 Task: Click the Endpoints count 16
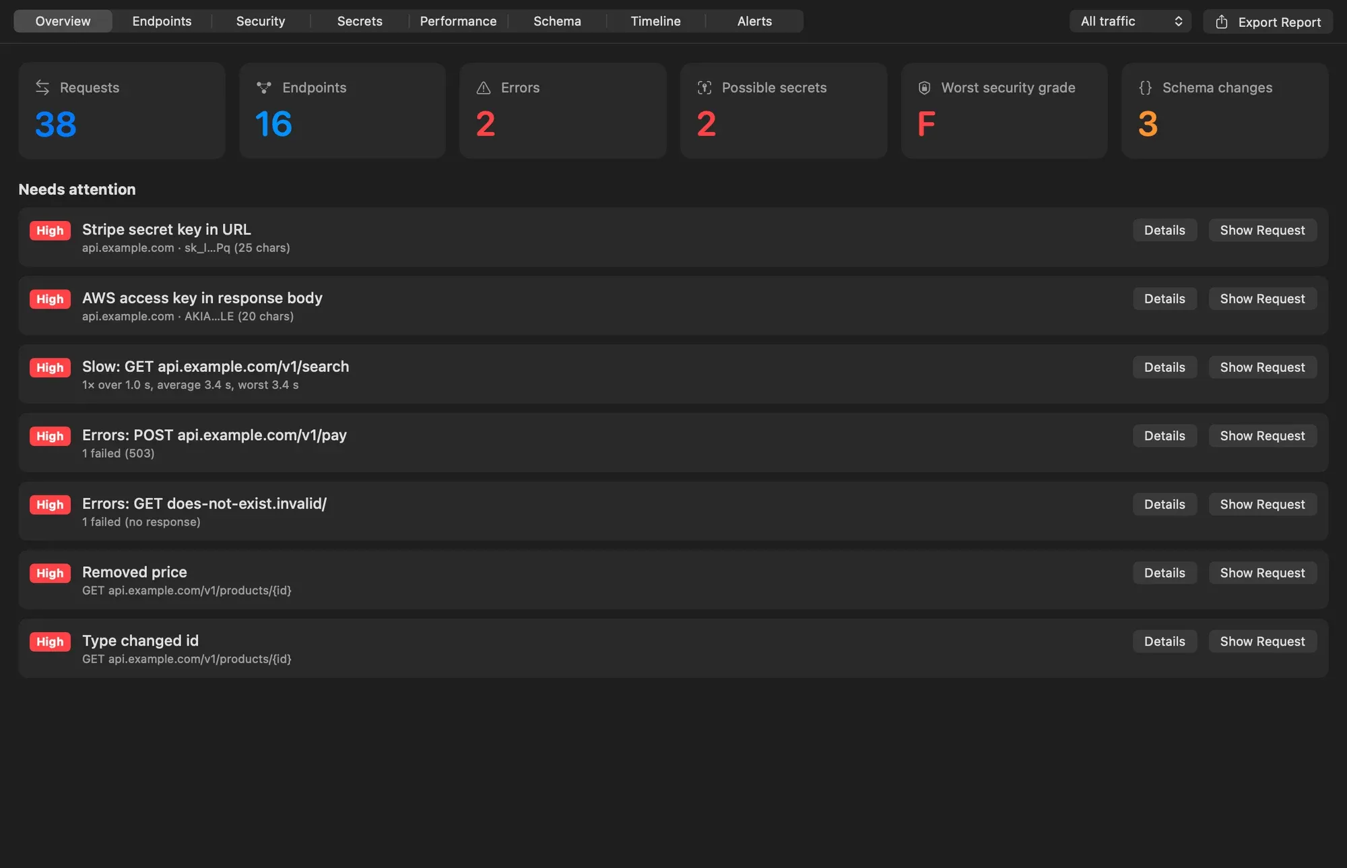click(273, 124)
